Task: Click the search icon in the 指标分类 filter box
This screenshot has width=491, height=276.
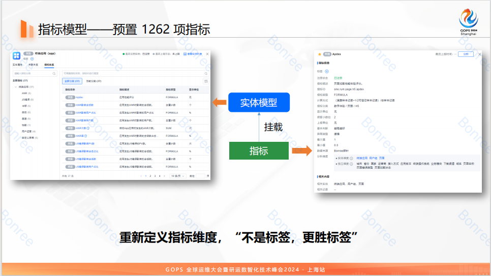Action: coord(54,74)
